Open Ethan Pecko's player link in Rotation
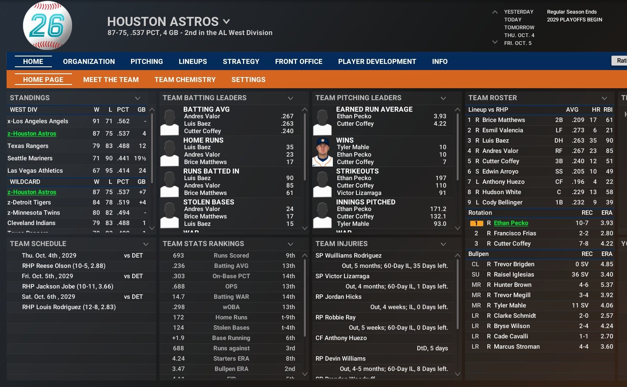 click(511, 223)
